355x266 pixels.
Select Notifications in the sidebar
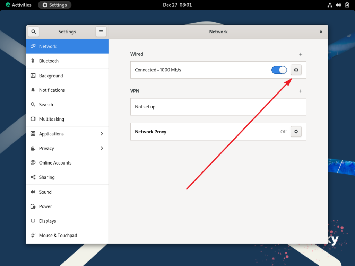tap(33, 90)
